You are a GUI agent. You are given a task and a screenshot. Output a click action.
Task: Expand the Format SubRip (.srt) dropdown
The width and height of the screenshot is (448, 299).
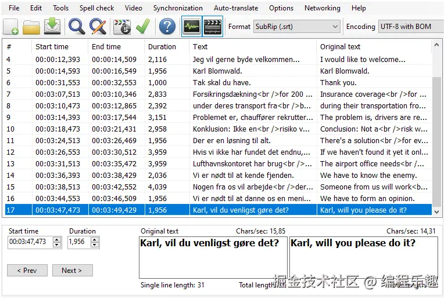point(296,27)
